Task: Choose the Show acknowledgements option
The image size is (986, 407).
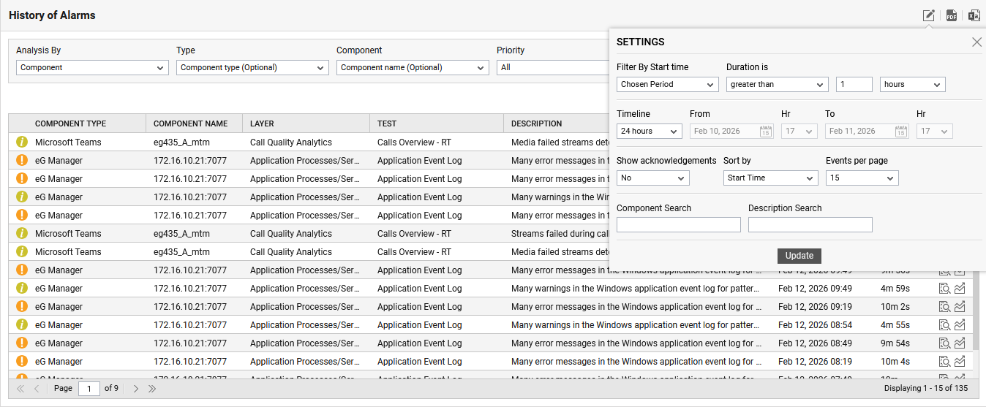Action: pyautogui.click(x=652, y=178)
